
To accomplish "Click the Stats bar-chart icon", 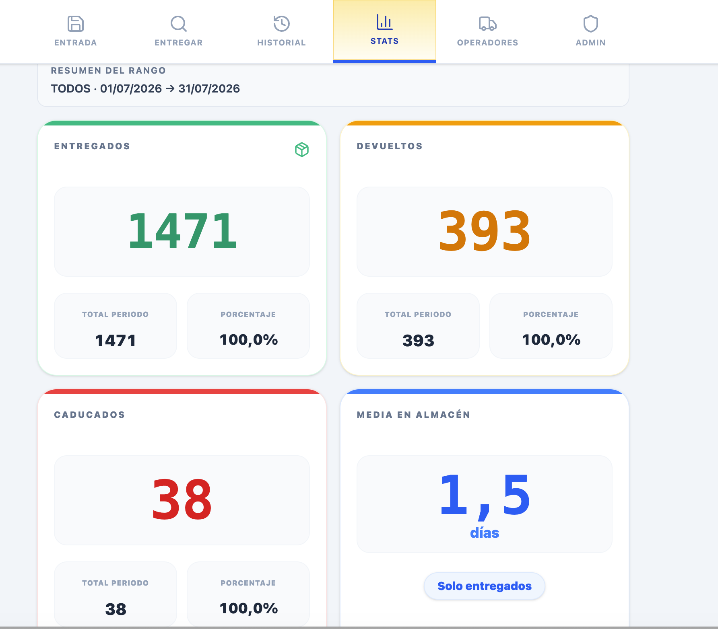I will (384, 22).
